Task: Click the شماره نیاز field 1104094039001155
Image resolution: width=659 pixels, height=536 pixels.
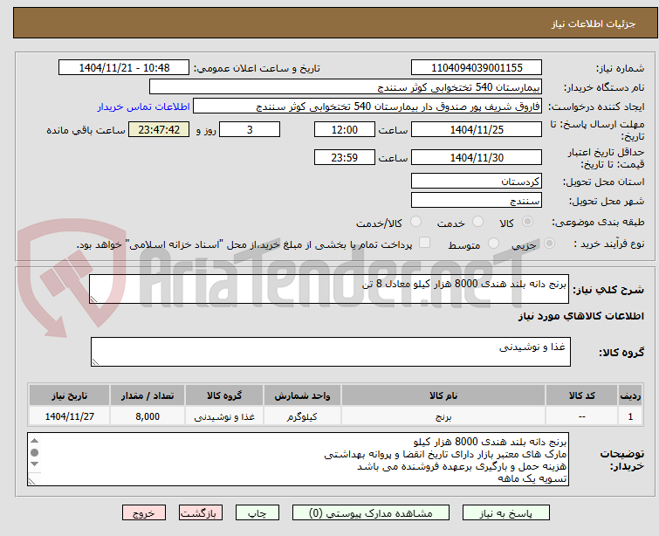Action: pos(477,68)
